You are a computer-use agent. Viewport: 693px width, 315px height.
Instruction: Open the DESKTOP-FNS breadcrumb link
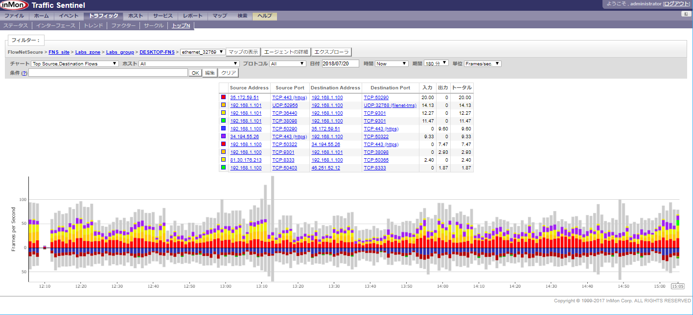pyautogui.click(x=157, y=52)
